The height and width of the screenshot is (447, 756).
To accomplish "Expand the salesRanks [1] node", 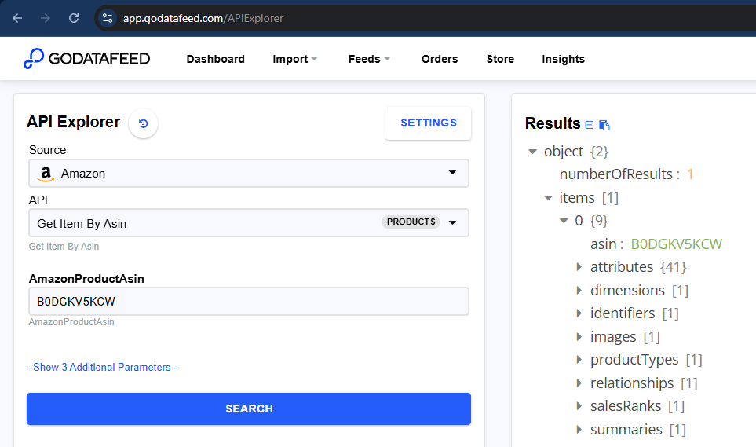I will pyautogui.click(x=579, y=406).
